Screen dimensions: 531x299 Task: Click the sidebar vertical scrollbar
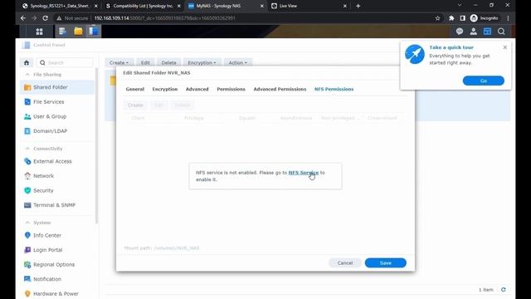97,146
